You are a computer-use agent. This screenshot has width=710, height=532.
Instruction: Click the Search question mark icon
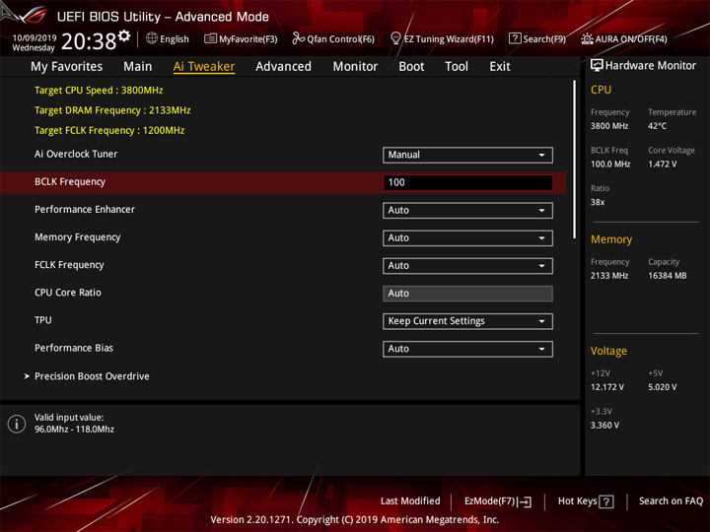coord(515,38)
